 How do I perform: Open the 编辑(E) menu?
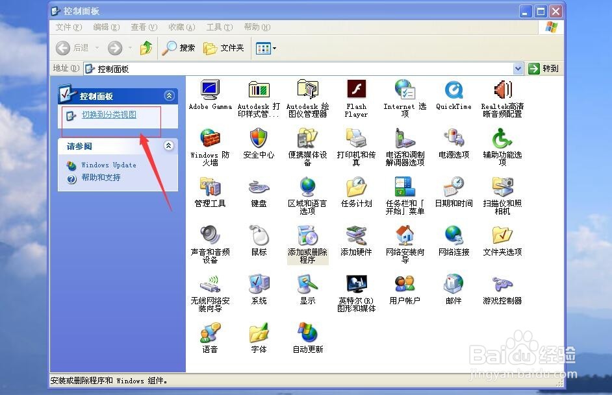[x=106, y=27]
